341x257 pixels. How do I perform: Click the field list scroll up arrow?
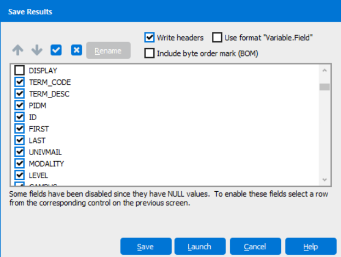coord(325,70)
